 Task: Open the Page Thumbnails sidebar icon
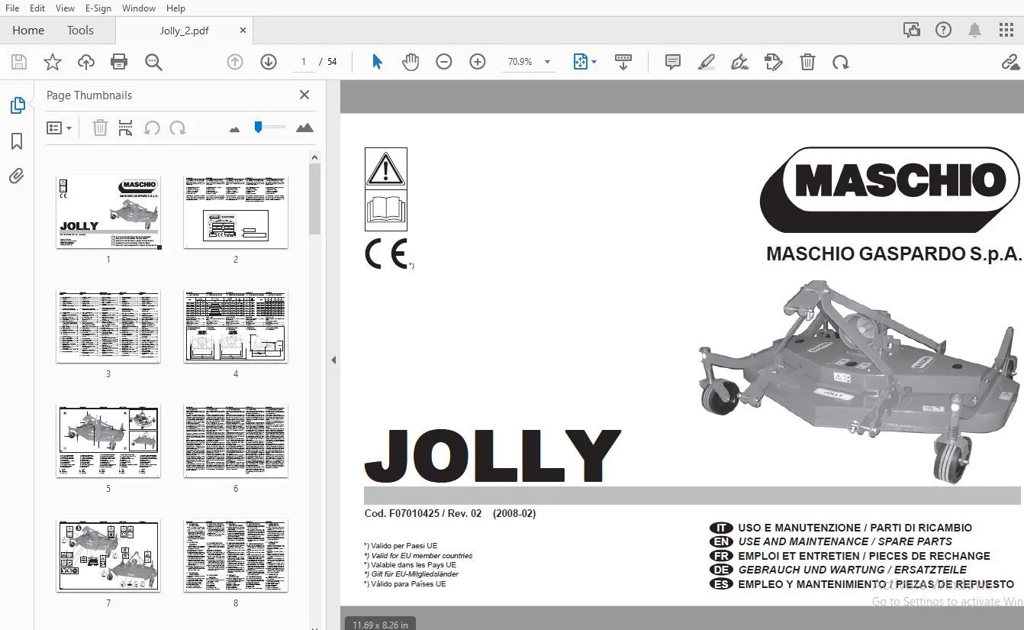[17, 105]
